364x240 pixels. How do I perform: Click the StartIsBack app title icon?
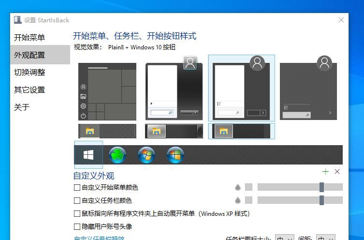point(17,20)
